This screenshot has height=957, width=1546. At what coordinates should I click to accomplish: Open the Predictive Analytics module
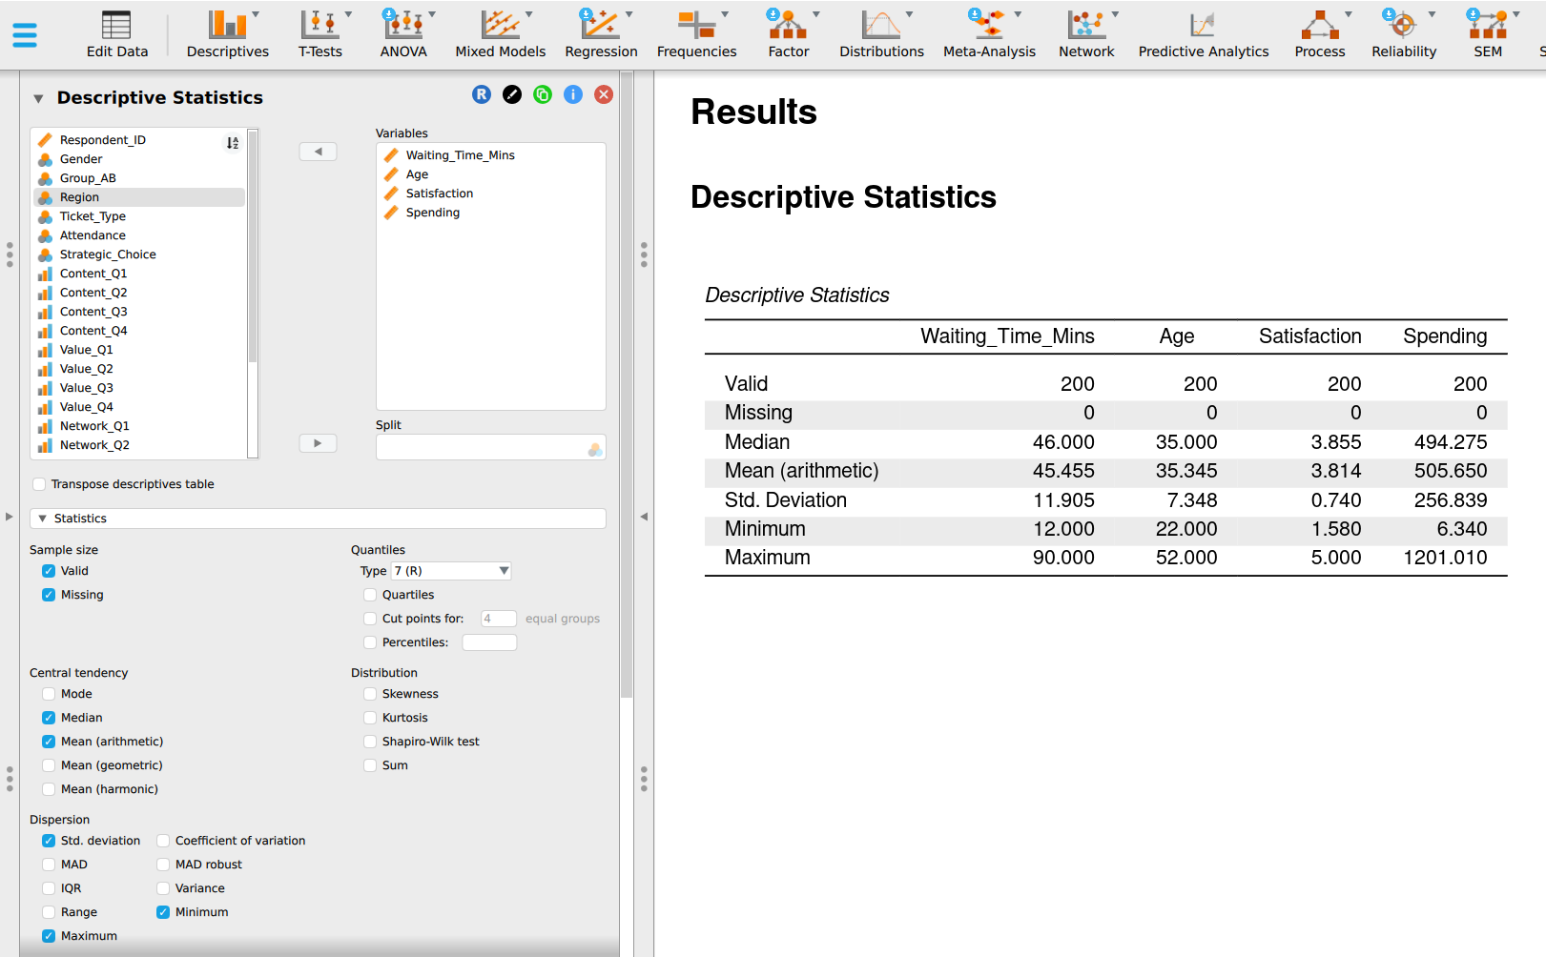pyautogui.click(x=1203, y=34)
